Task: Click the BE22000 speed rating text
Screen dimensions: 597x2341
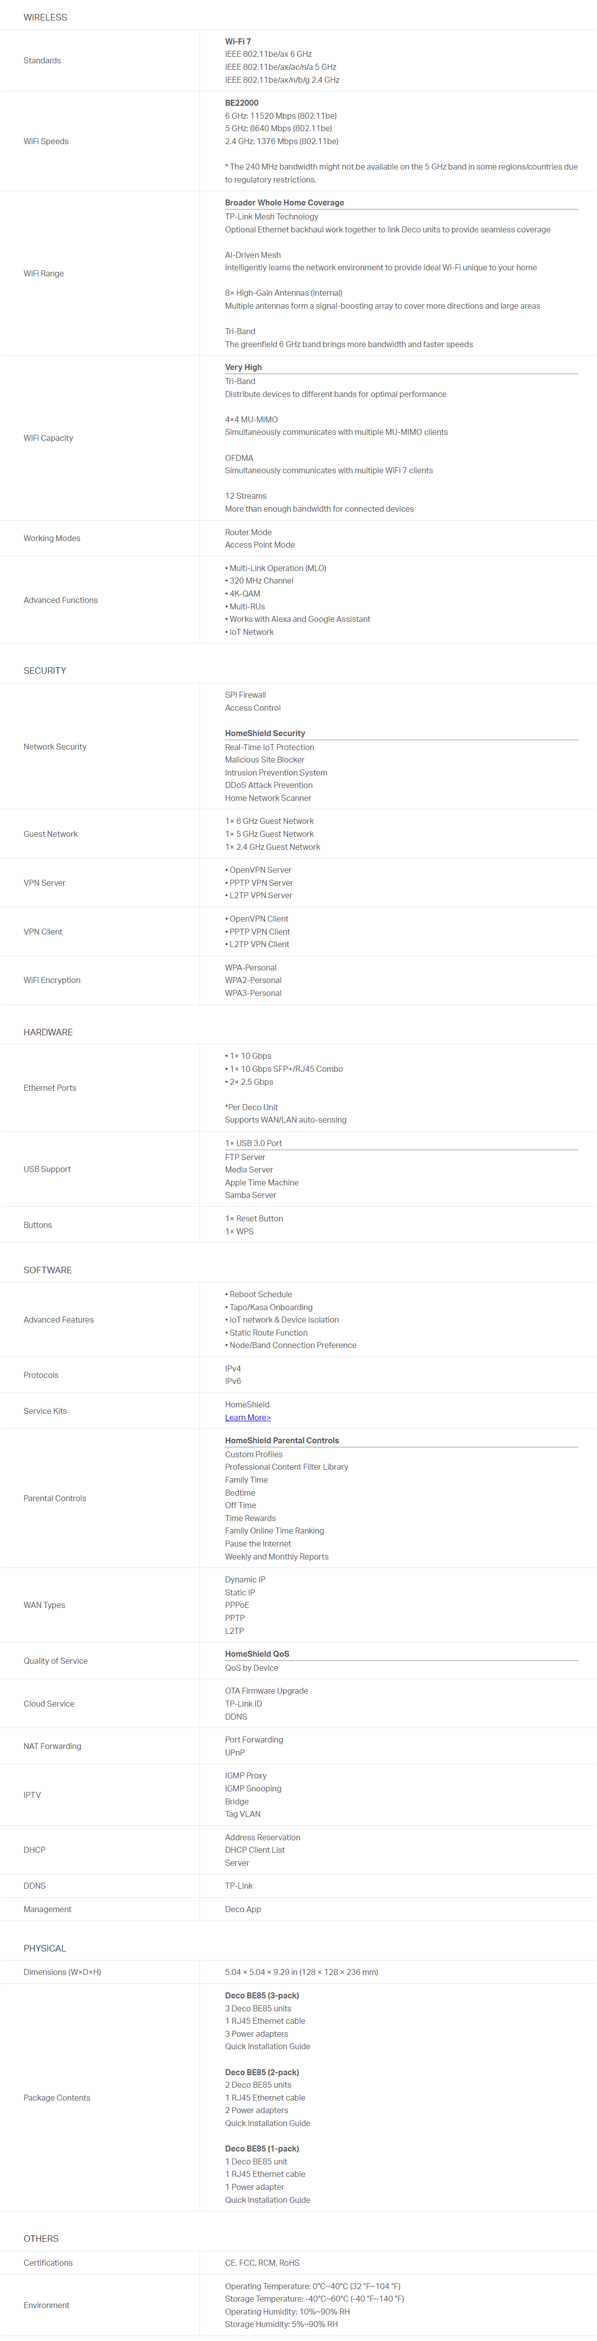Action: 242,103
